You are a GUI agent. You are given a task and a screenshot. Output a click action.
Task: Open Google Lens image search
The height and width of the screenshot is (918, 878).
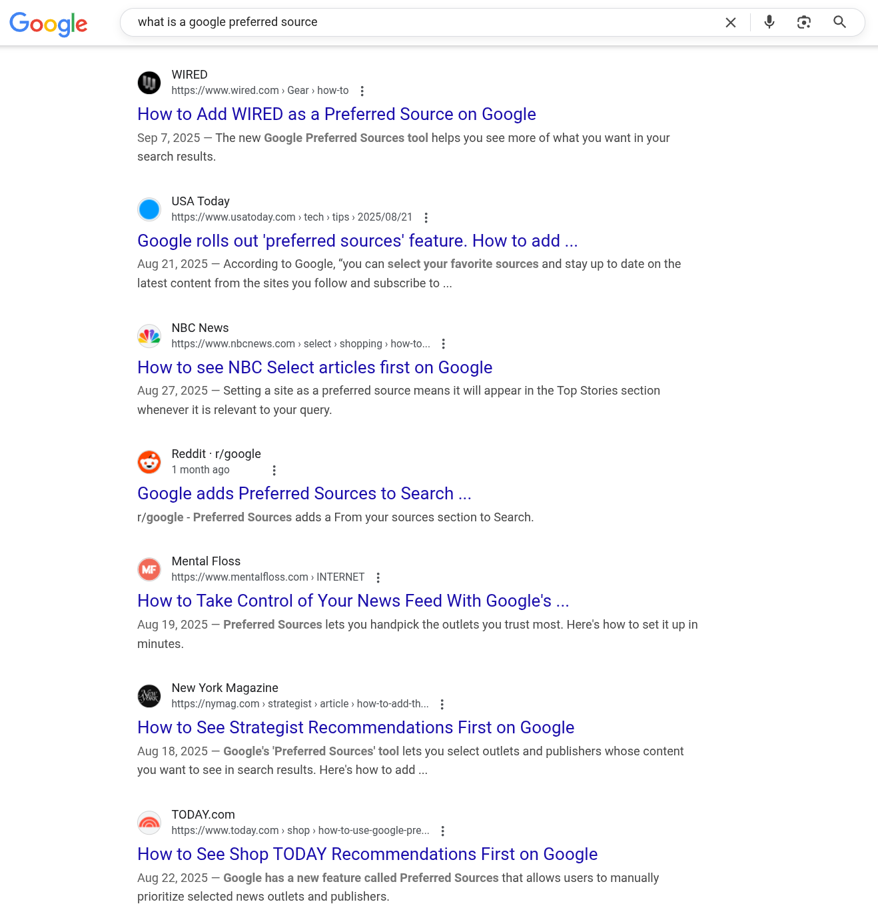804,22
